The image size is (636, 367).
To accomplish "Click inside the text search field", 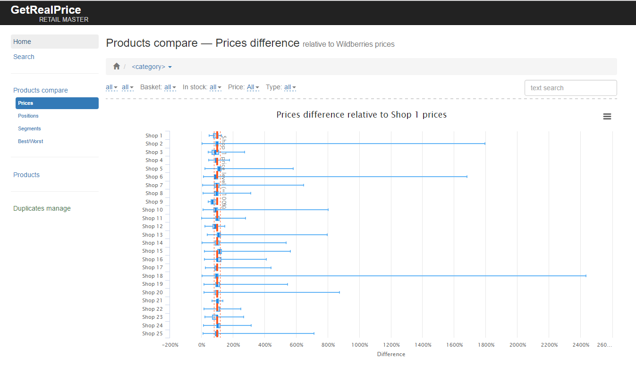I will pos(570,88).
